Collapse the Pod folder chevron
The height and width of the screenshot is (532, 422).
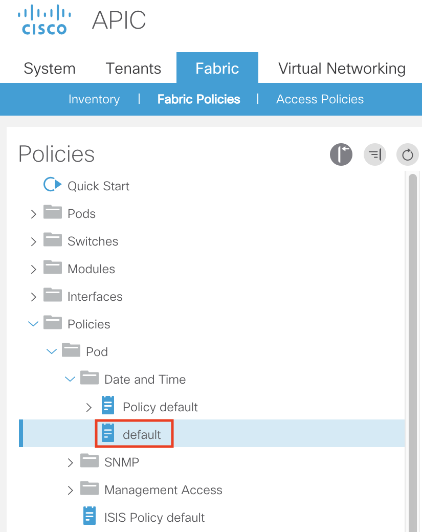(52, 352)
